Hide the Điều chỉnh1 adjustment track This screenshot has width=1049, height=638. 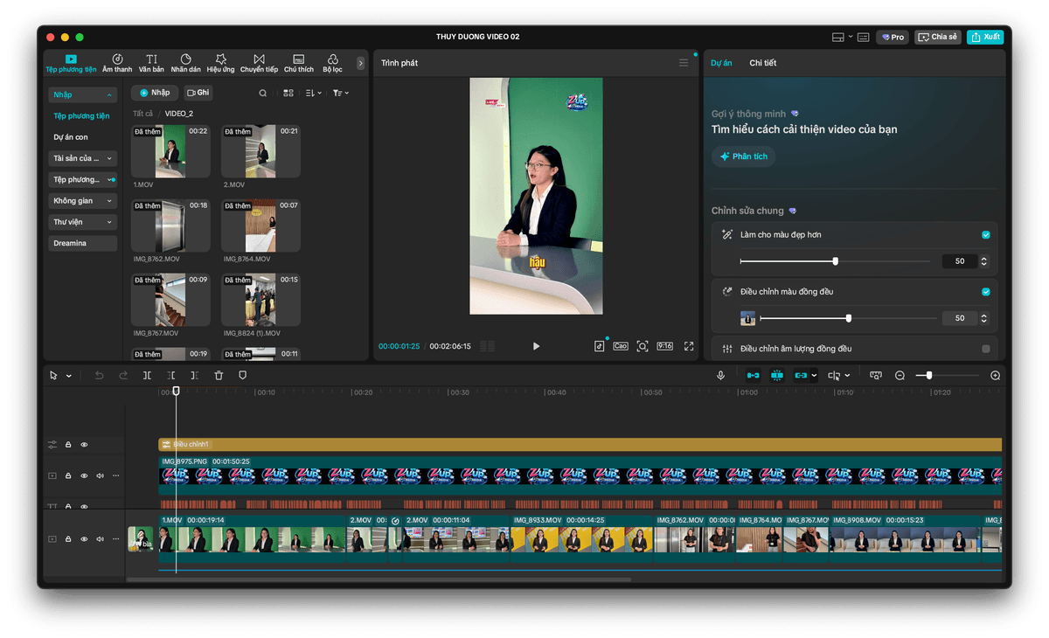84,445
